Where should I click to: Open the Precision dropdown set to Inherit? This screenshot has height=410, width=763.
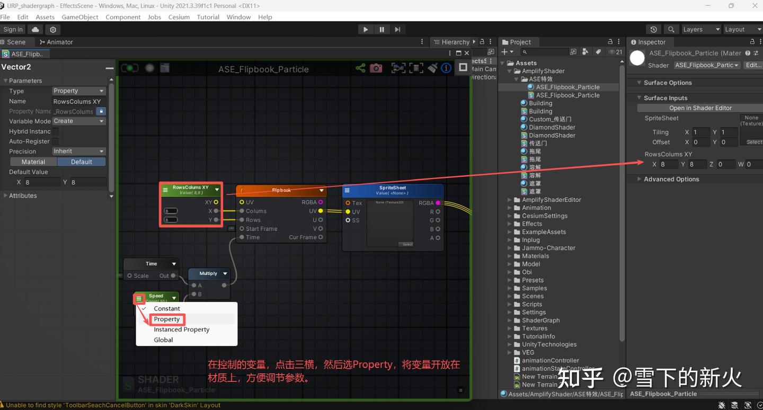(78, 151)
